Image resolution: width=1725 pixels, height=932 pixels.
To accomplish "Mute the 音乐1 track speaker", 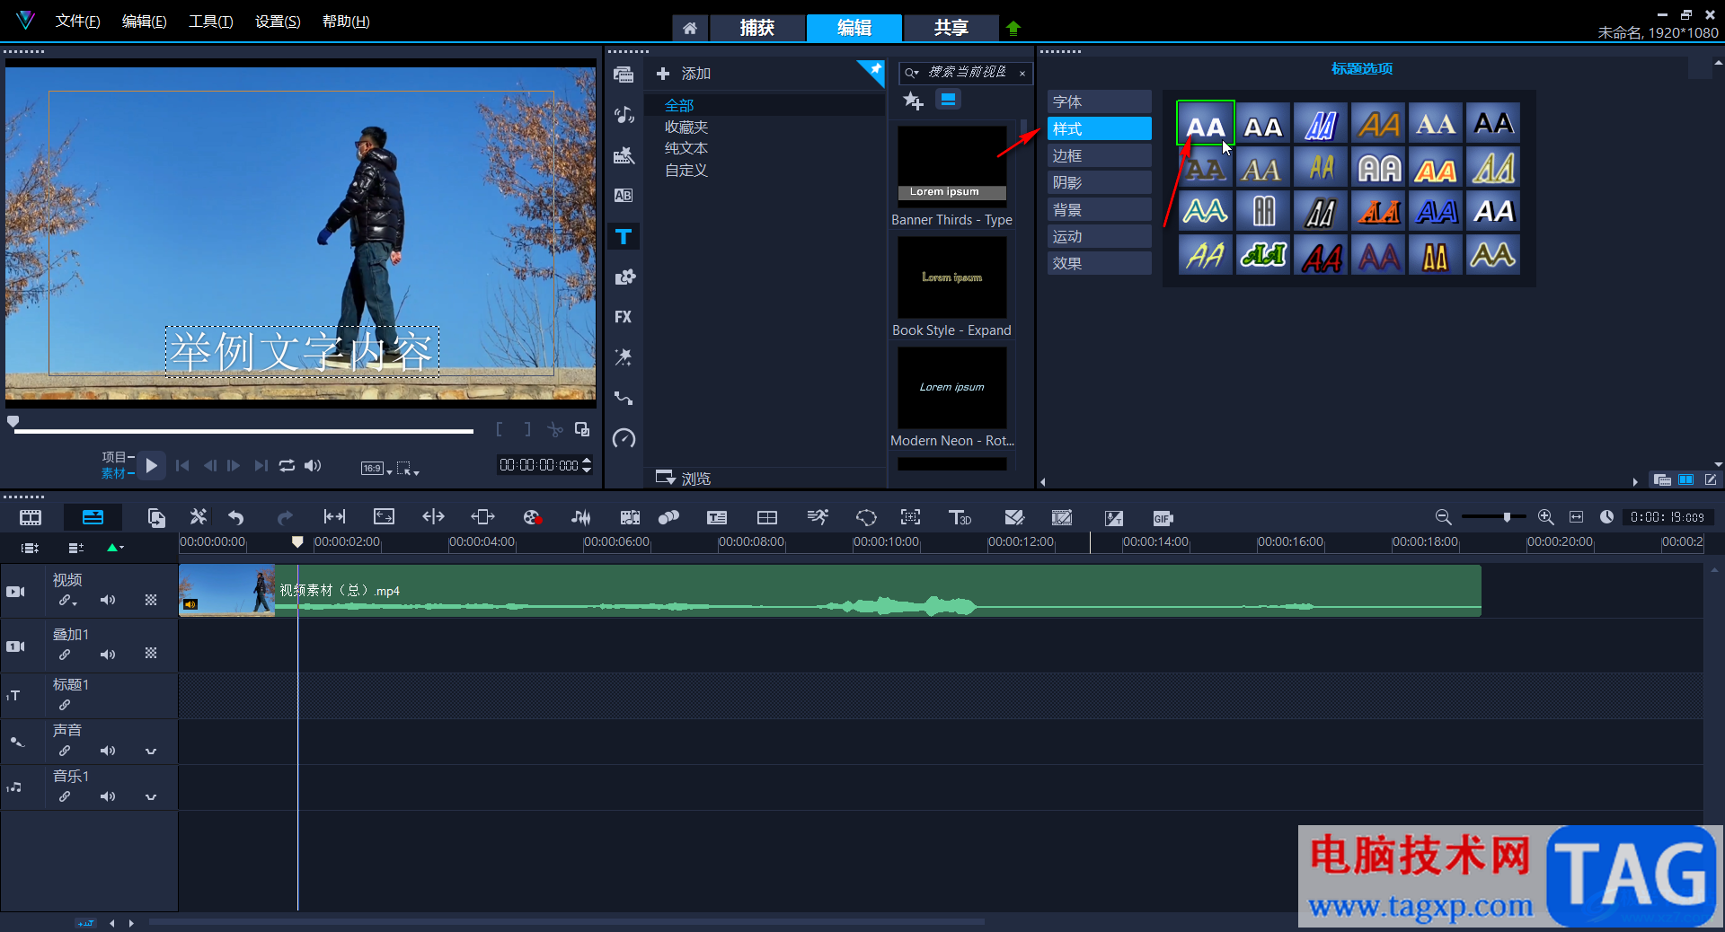I will pos(108,796).
